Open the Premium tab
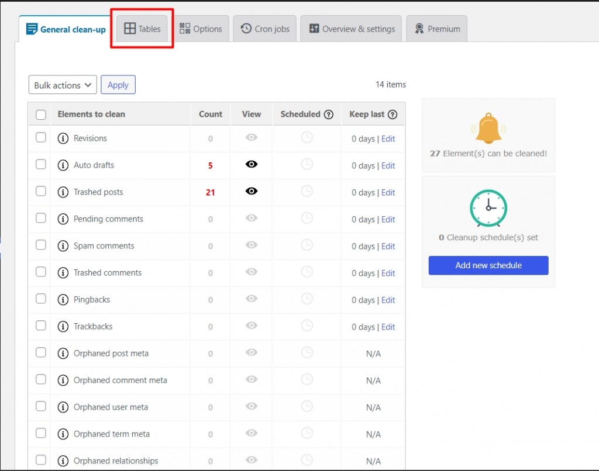The width and height of the screenshot is (599, 471). 436,29
